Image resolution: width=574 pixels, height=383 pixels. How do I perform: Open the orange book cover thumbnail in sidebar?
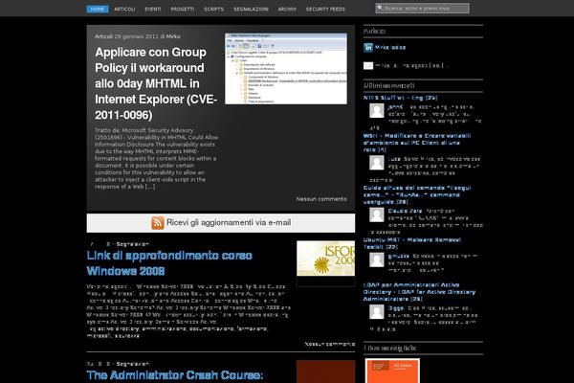(x=392, y=371)
